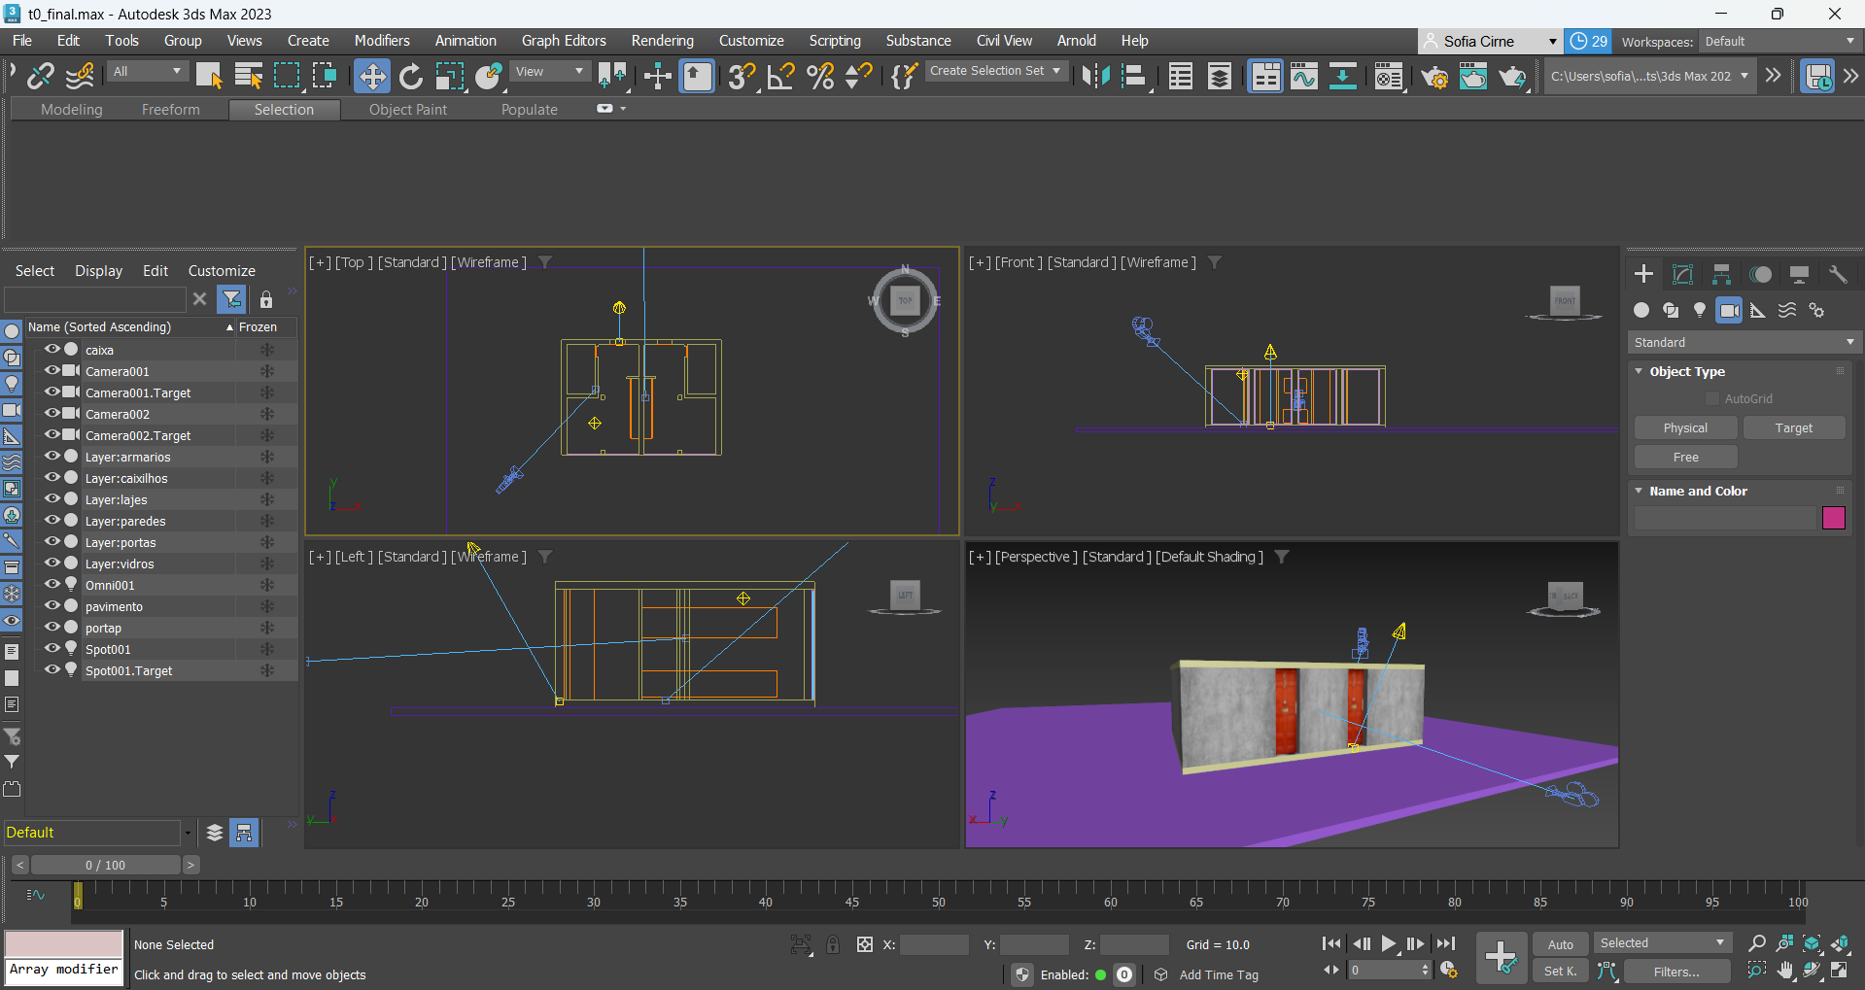1865x990 pixels.
Task: Click the Auto key button
Action: tap(1560, 944)
